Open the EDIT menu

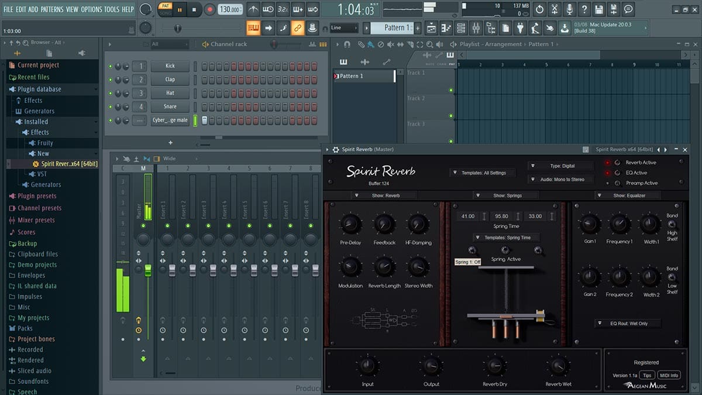point(21,9)
